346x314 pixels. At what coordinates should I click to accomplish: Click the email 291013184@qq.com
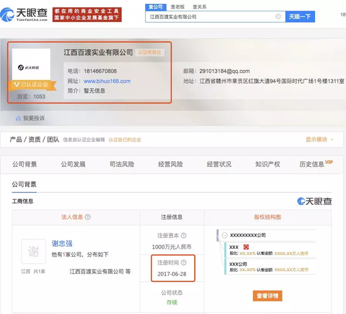tap(225, 71)
